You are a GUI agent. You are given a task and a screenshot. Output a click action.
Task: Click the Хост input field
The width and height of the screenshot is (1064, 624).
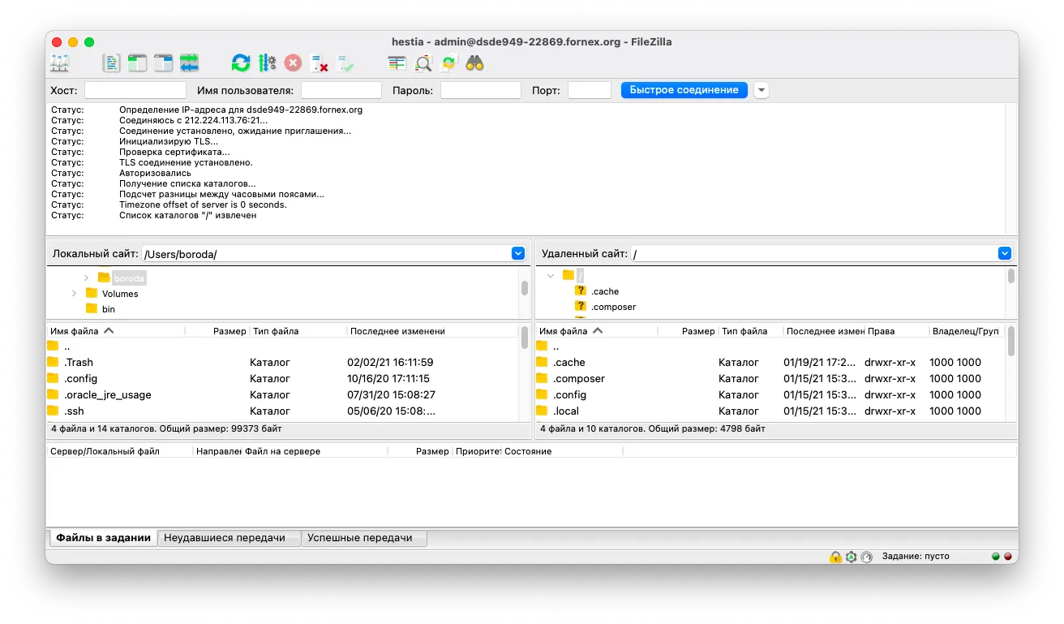[135, 90]
